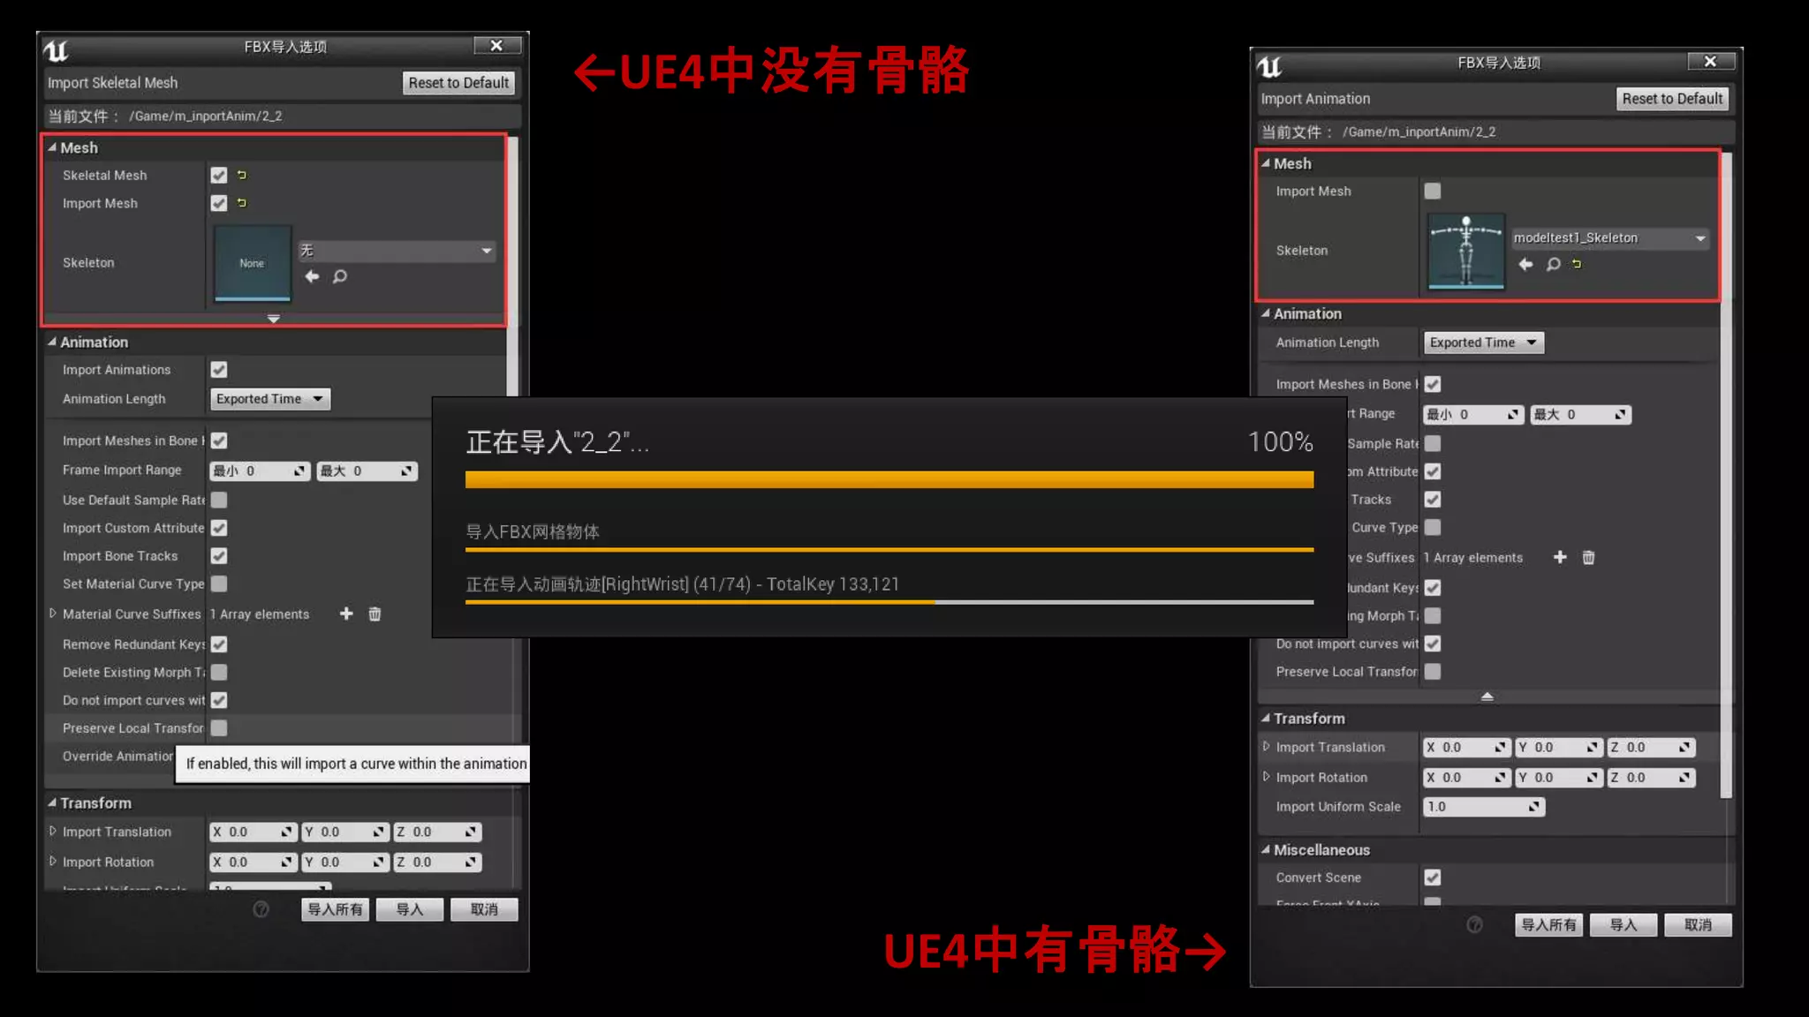This screenshot has width=1809, height=1017.
Task: Click Frame Import Range 最小 field in left dialog
Action: [x=260, y=471]
